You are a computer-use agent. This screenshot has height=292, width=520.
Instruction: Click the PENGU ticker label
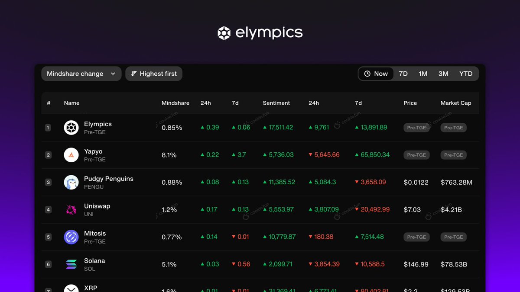coord(94,187)
